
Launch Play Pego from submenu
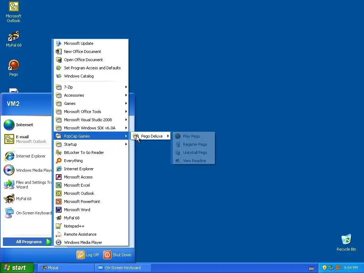[x=194, y=136]
